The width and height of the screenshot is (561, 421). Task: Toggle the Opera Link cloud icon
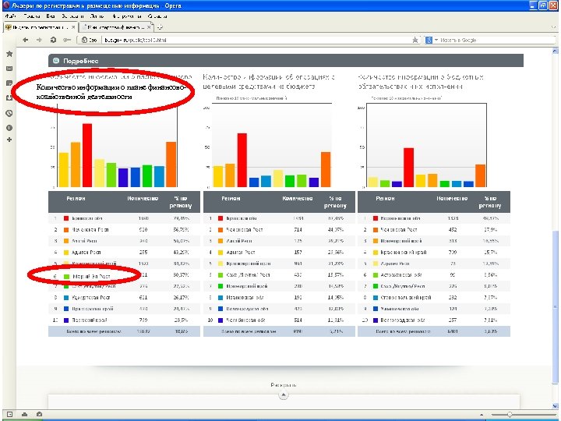25,414
